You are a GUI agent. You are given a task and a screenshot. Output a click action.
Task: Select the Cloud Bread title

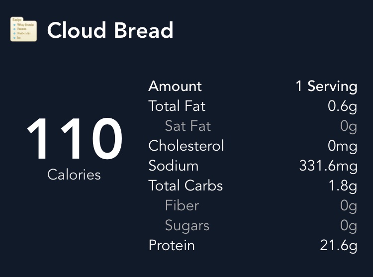click(110, 31)
